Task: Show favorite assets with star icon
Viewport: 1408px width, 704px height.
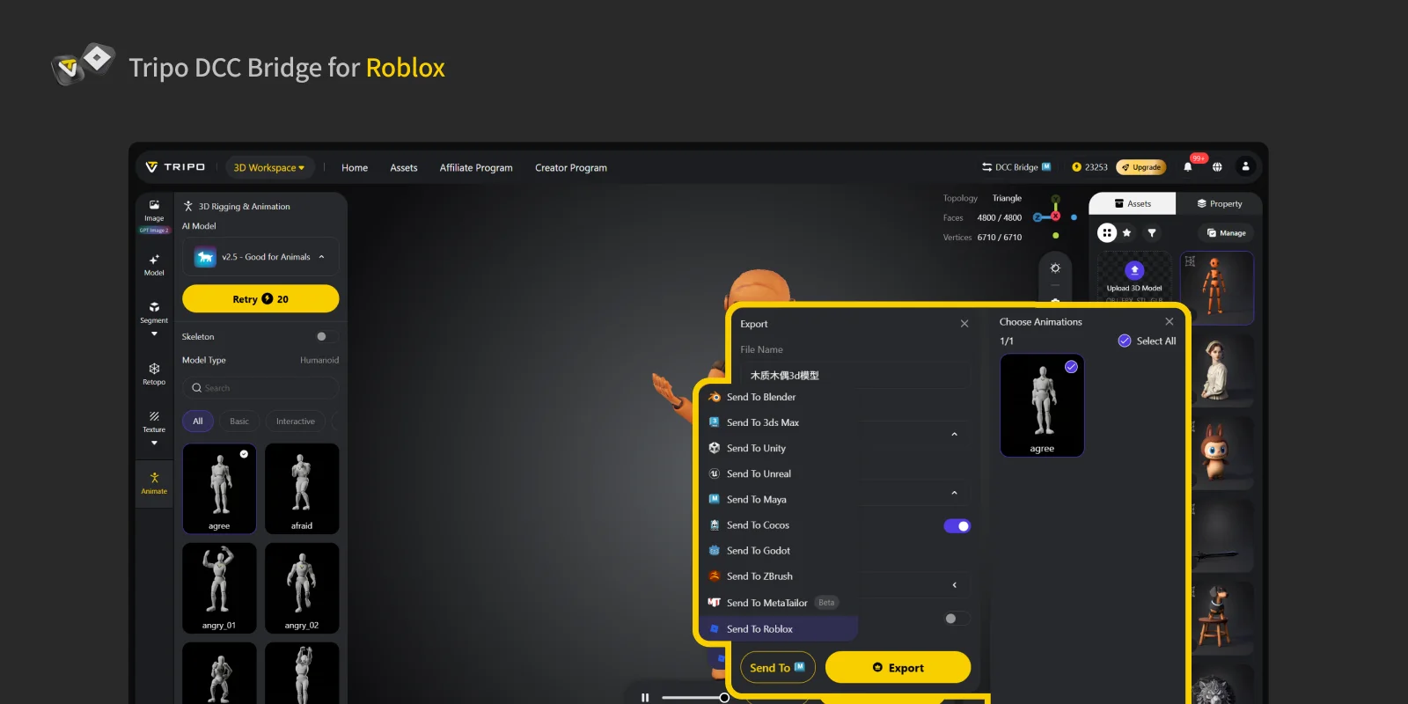Action: click(1127, 232)
